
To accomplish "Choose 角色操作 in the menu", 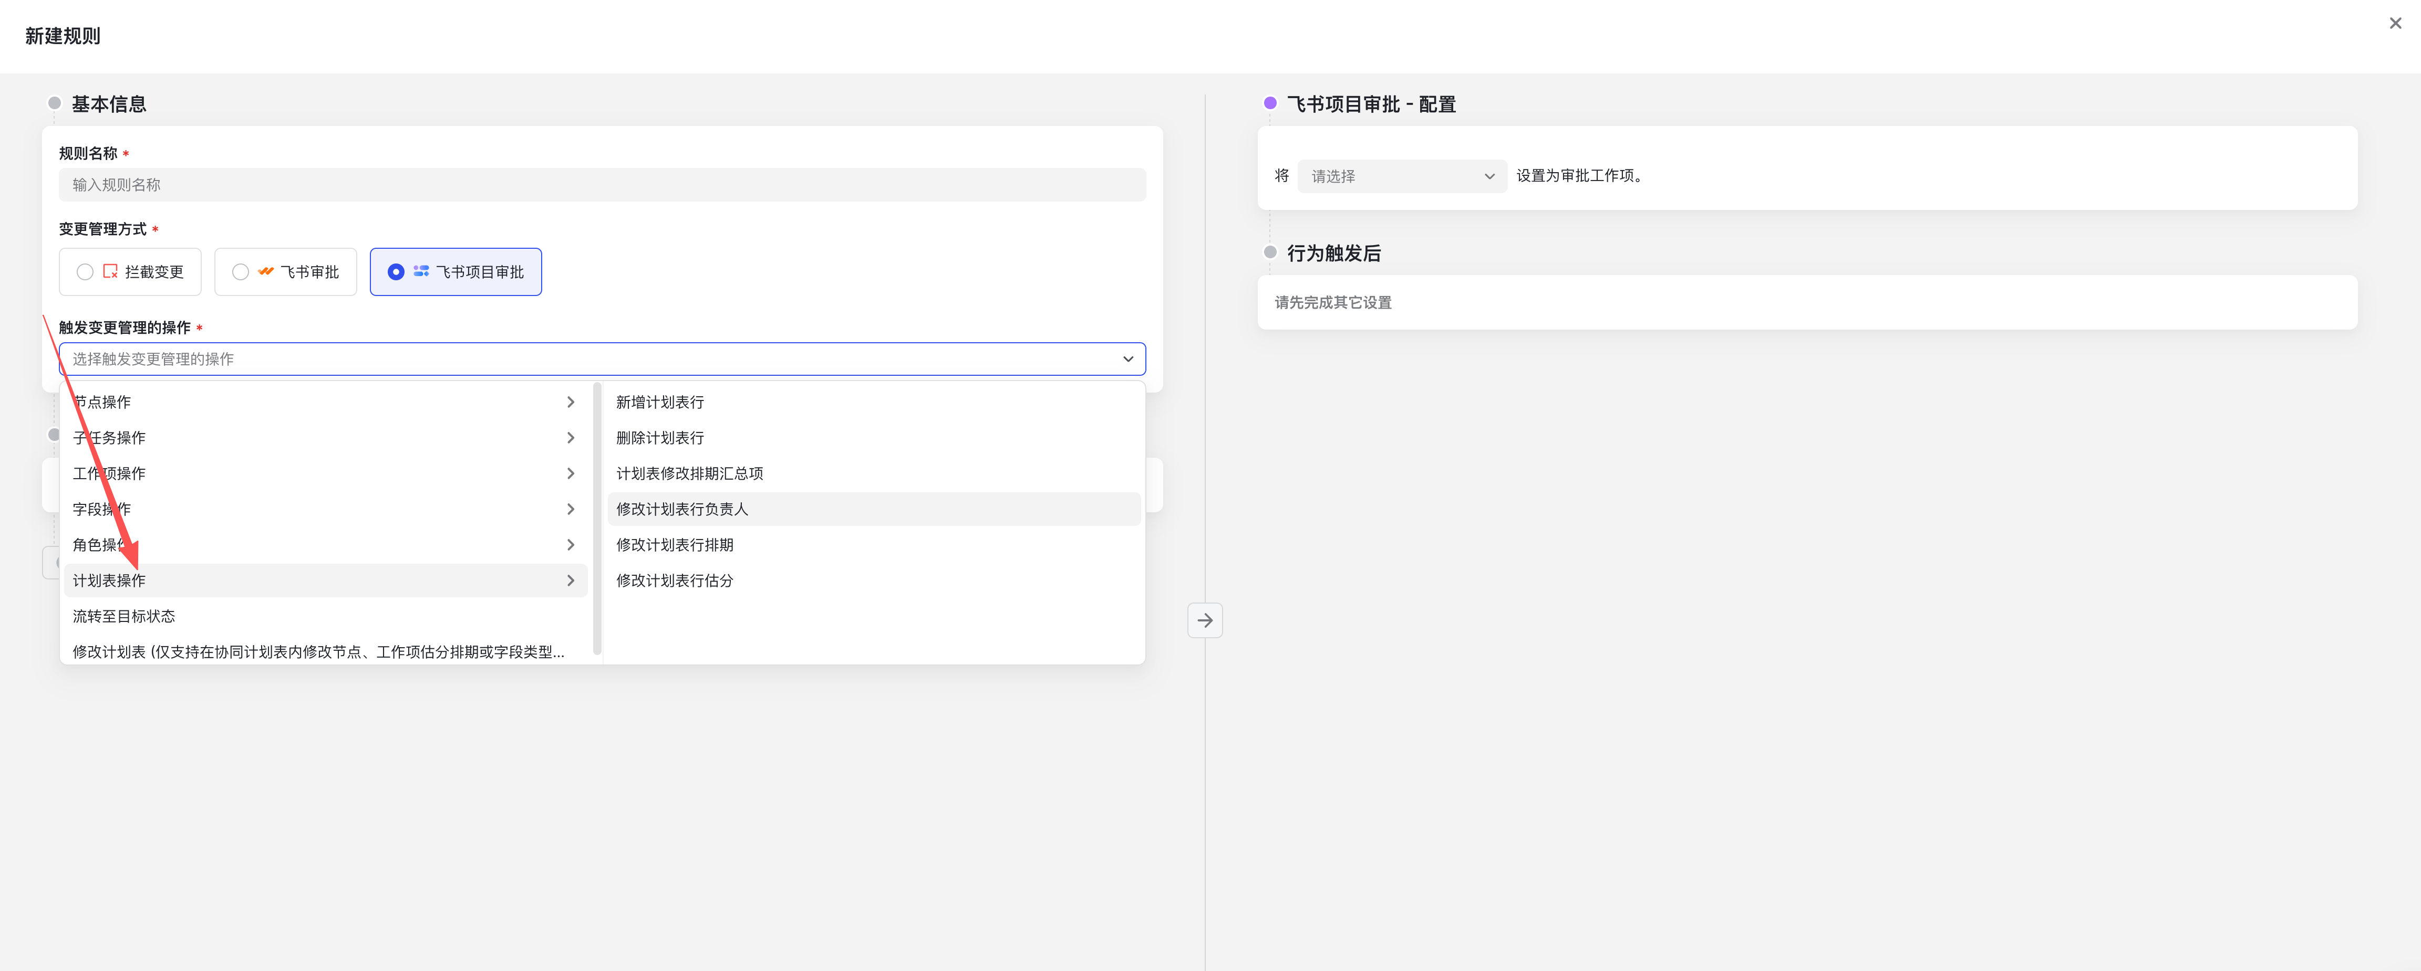I will 325,545.
